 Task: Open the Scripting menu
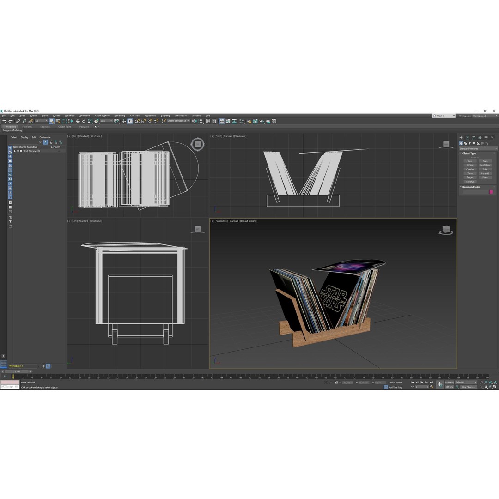(x=165, y=116)
